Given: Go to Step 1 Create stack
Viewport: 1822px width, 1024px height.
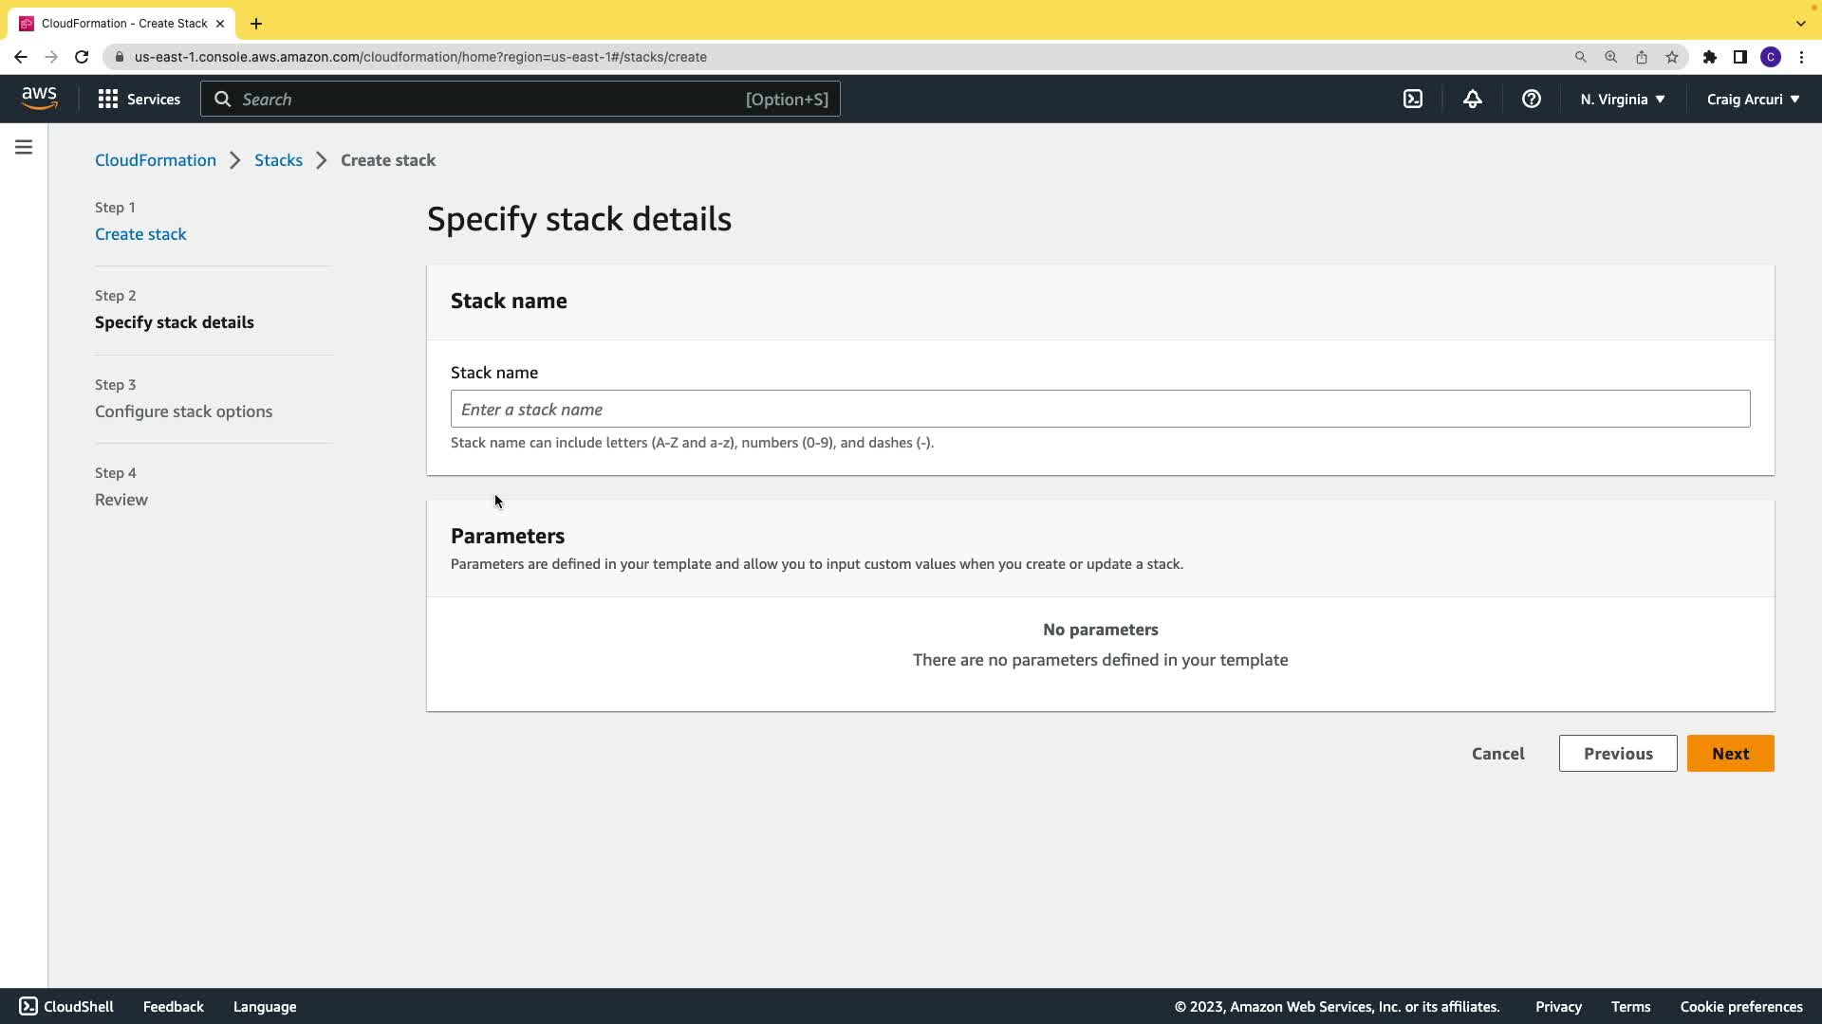Looking at the screenshot, I should [140, 234].
